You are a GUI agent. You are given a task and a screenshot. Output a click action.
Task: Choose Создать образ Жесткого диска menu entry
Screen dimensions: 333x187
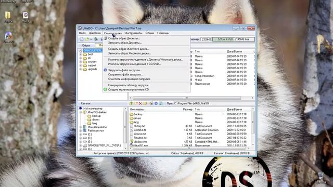click(146, 49)
